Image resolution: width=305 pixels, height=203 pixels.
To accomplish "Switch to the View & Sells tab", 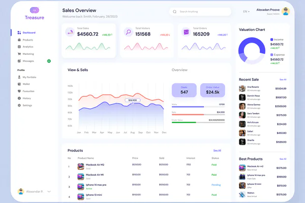I will [x=78, y=70].
